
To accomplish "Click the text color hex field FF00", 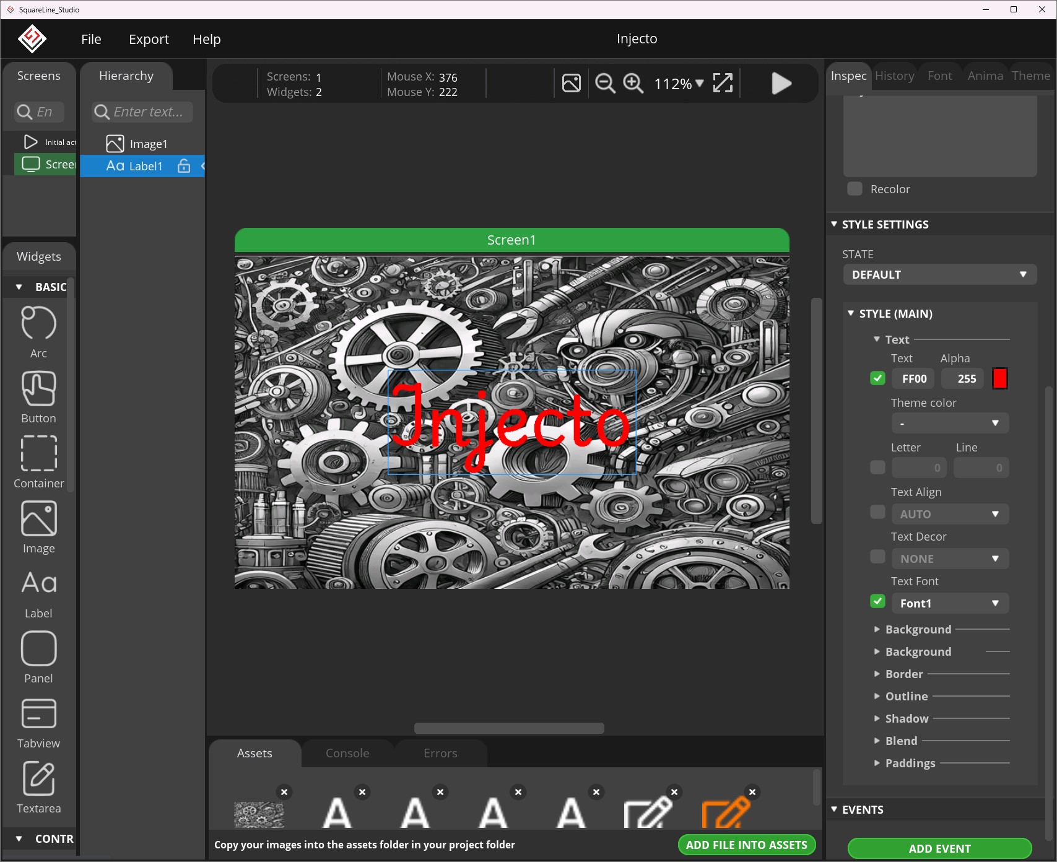I will (x=913, y=378).
